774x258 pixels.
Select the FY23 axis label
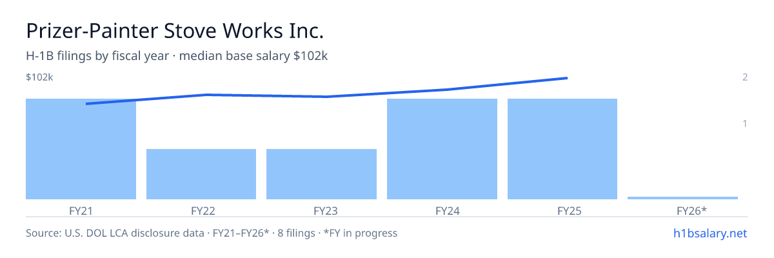321,211
